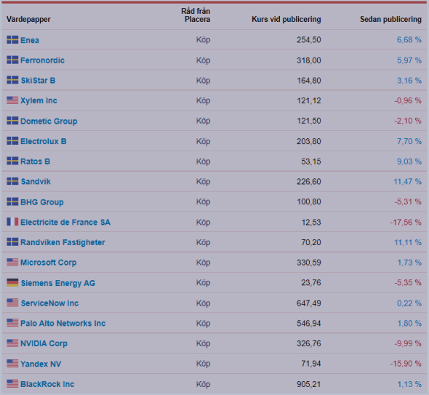Click the -5,35 % Siemens Energy return
Viewport: 429px width, 395px height.
coord(408,283)
